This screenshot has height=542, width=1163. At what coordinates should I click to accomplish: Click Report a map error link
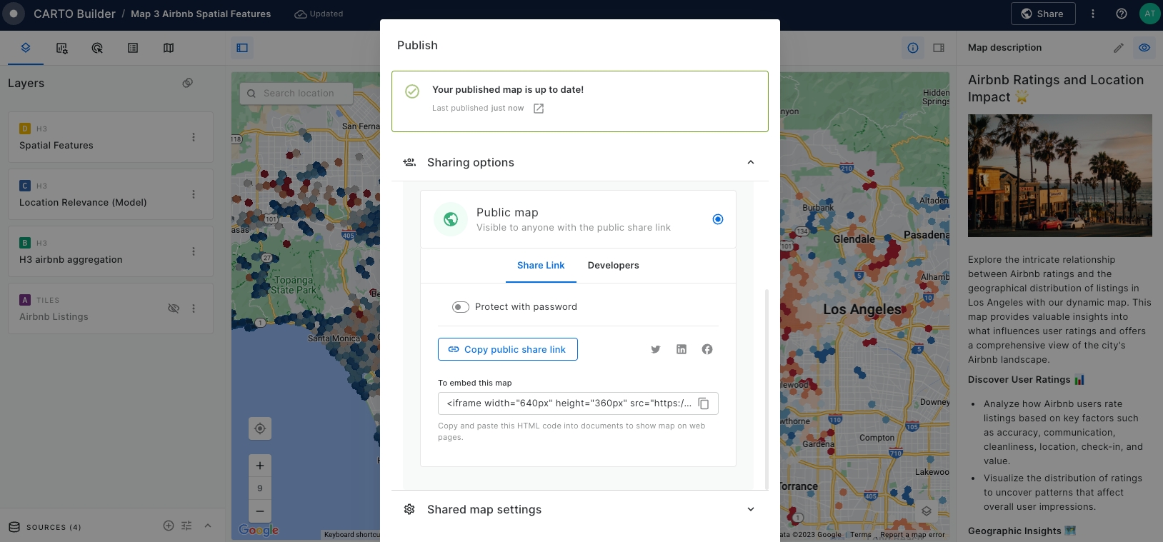[912, 534]
